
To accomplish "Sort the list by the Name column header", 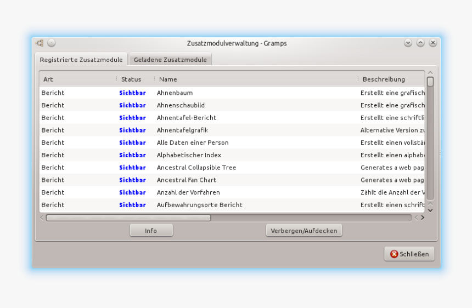I will [252, 79].
